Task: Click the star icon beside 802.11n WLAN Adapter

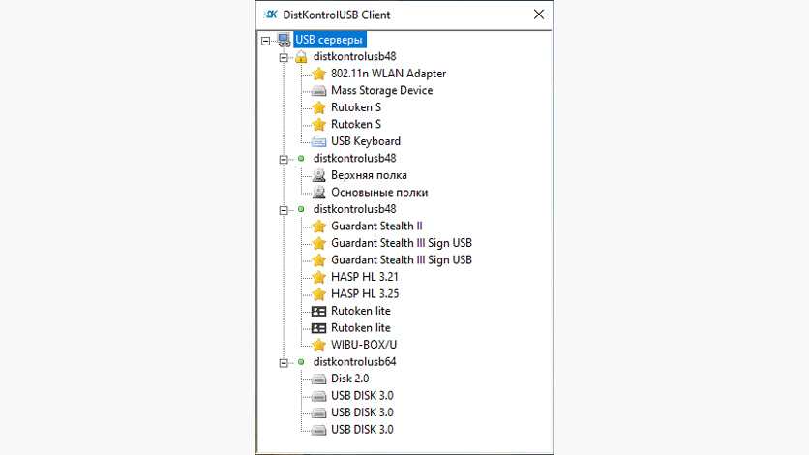Action: click(319, 74)
